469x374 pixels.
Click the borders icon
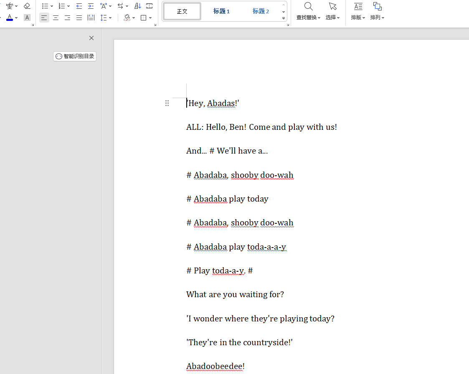tap(144, 18)
